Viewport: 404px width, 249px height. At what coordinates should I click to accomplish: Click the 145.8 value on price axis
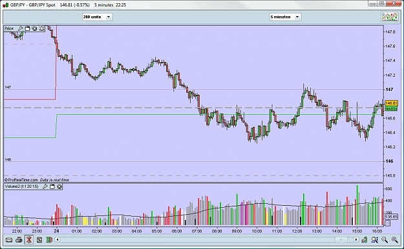(390, 175)
